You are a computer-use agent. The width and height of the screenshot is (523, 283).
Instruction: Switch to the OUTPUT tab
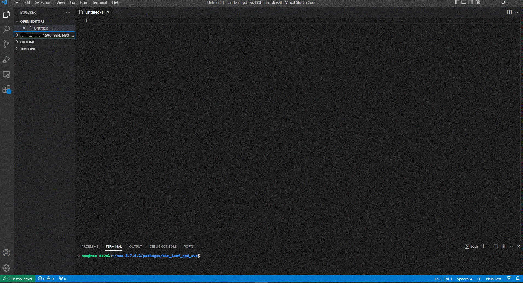135,246
